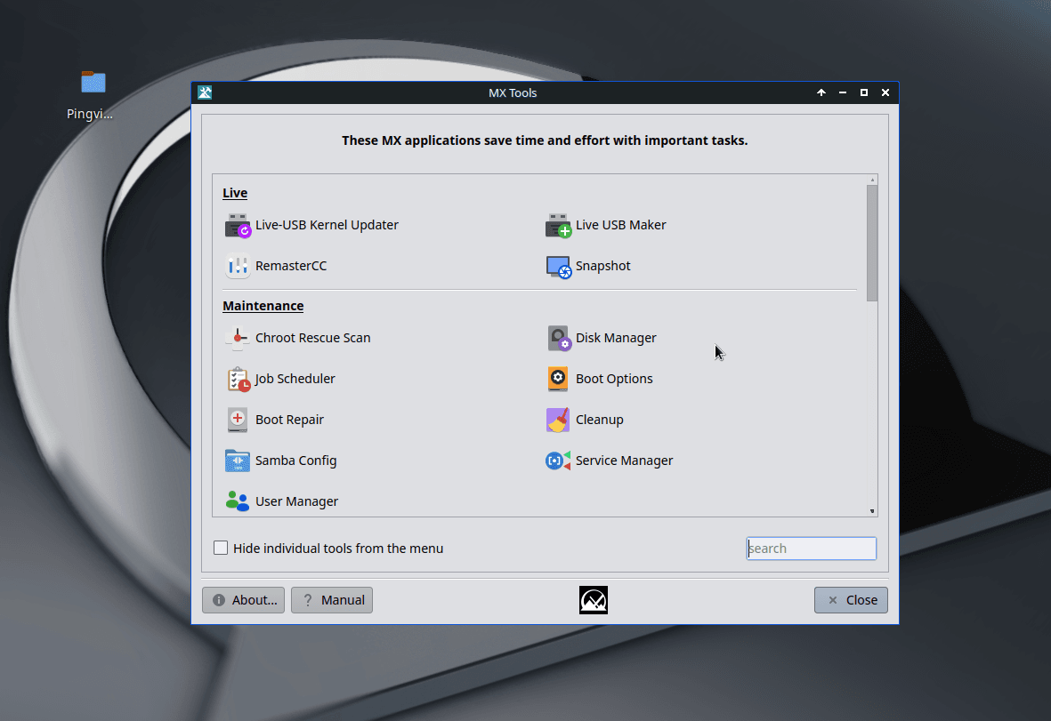The height and width of the screenshot is (721, 1051).
Task: Click the Disk Manager drive icon
Action: (558, 338)
